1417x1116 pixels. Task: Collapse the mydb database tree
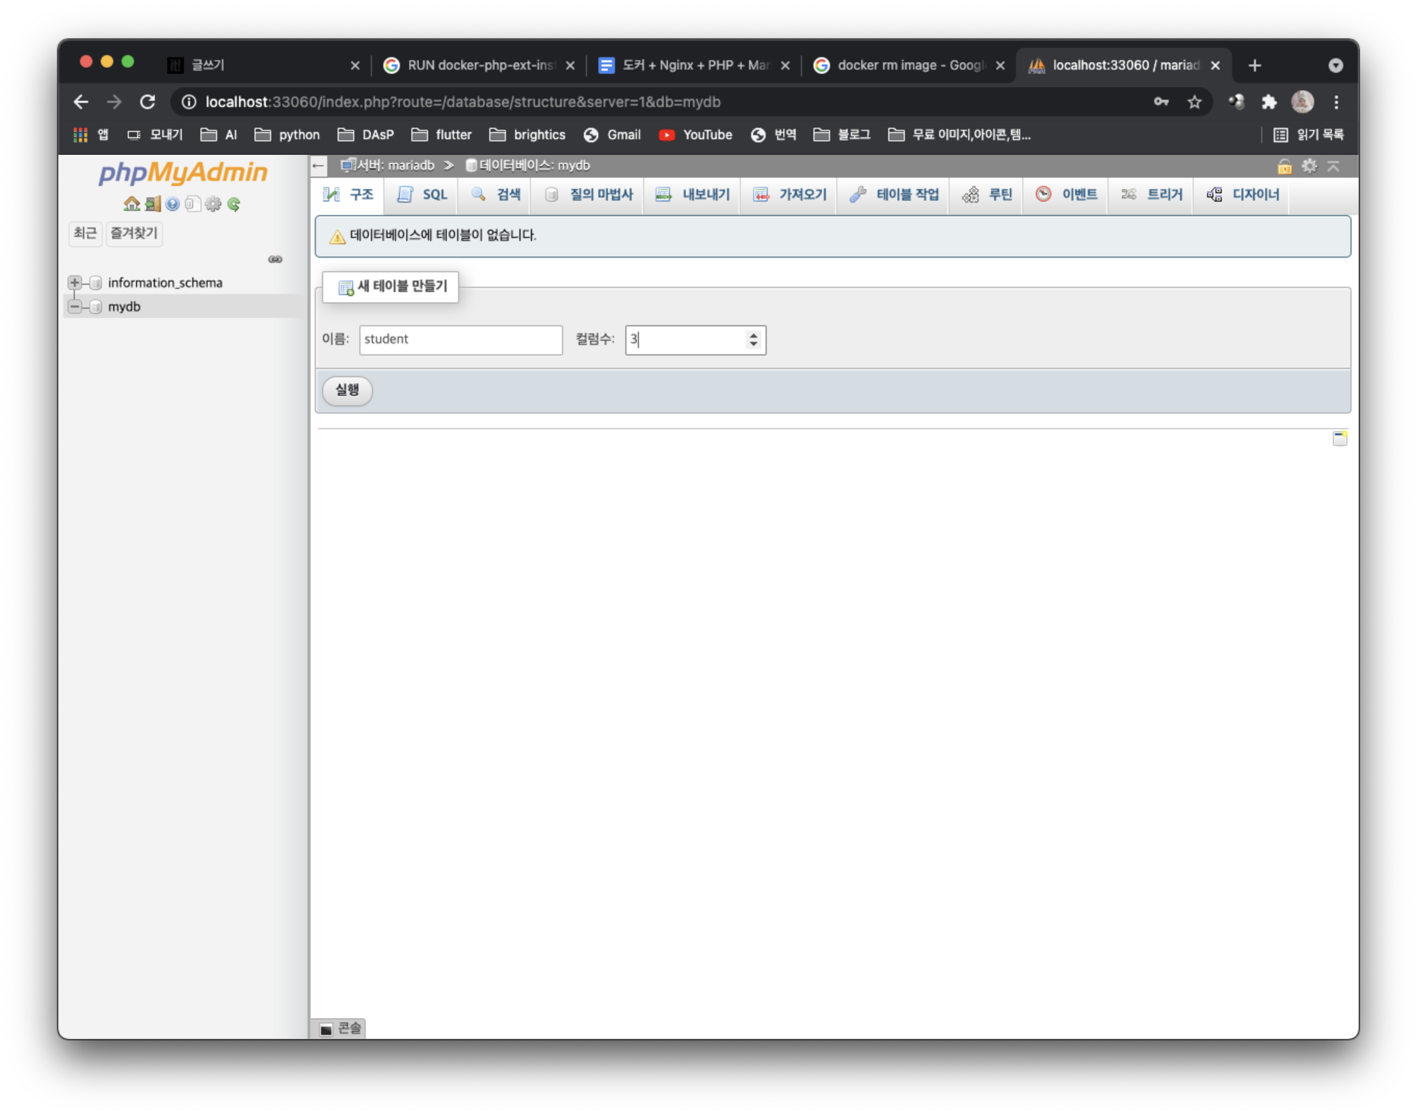point(74,307)
